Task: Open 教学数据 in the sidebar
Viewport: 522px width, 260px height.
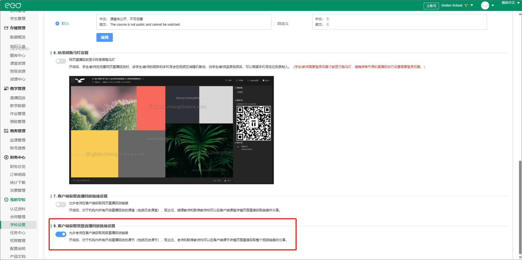Action: pos(18,106)
